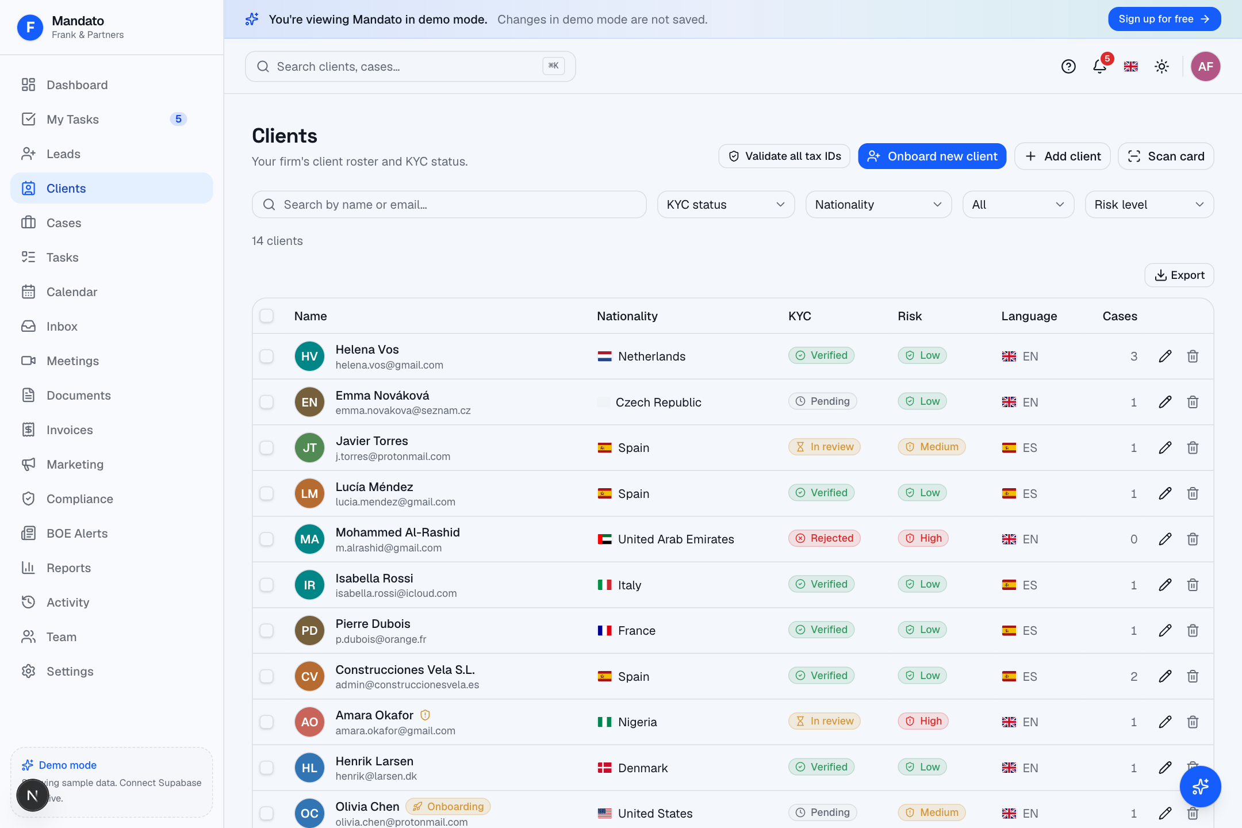Focus the Search by name or email field
The width and height of the screenshot is (1242, 828).
449,205
